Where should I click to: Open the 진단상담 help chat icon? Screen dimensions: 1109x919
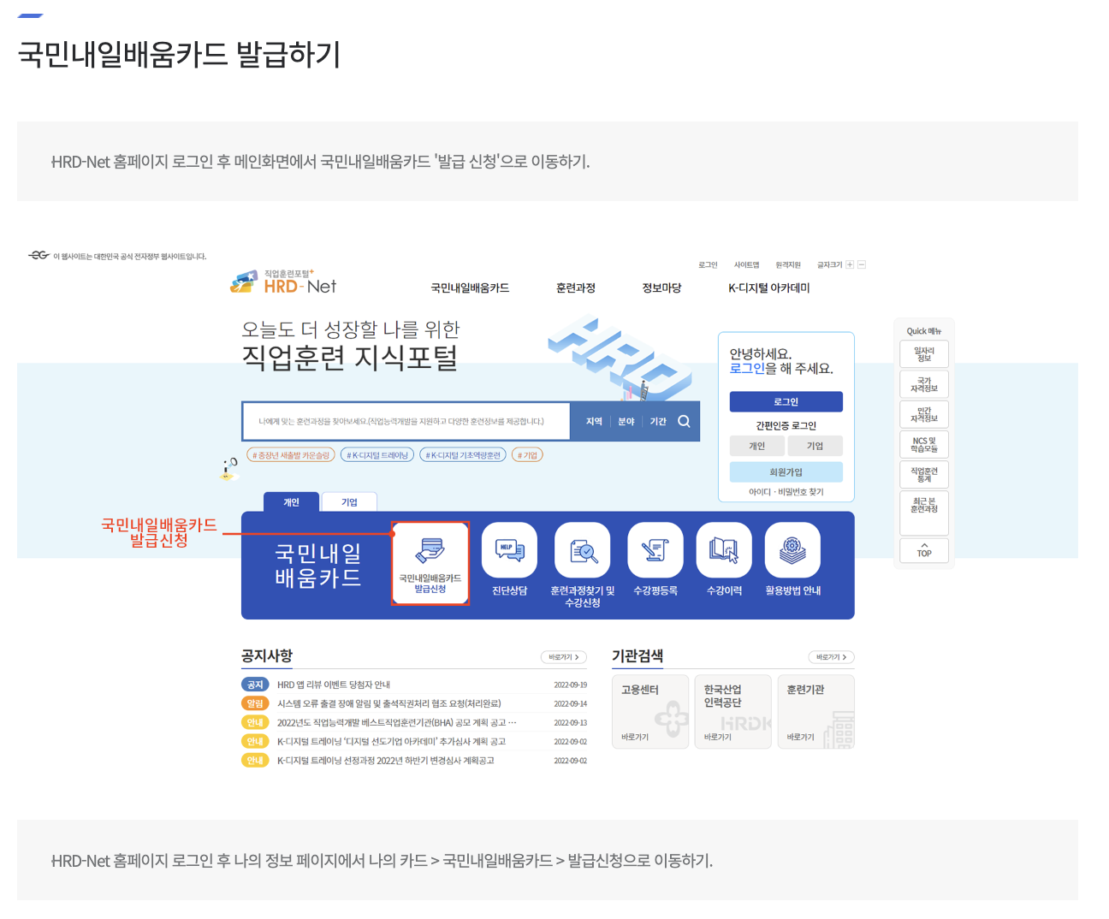pyautogui.click(x=510, y=549)
